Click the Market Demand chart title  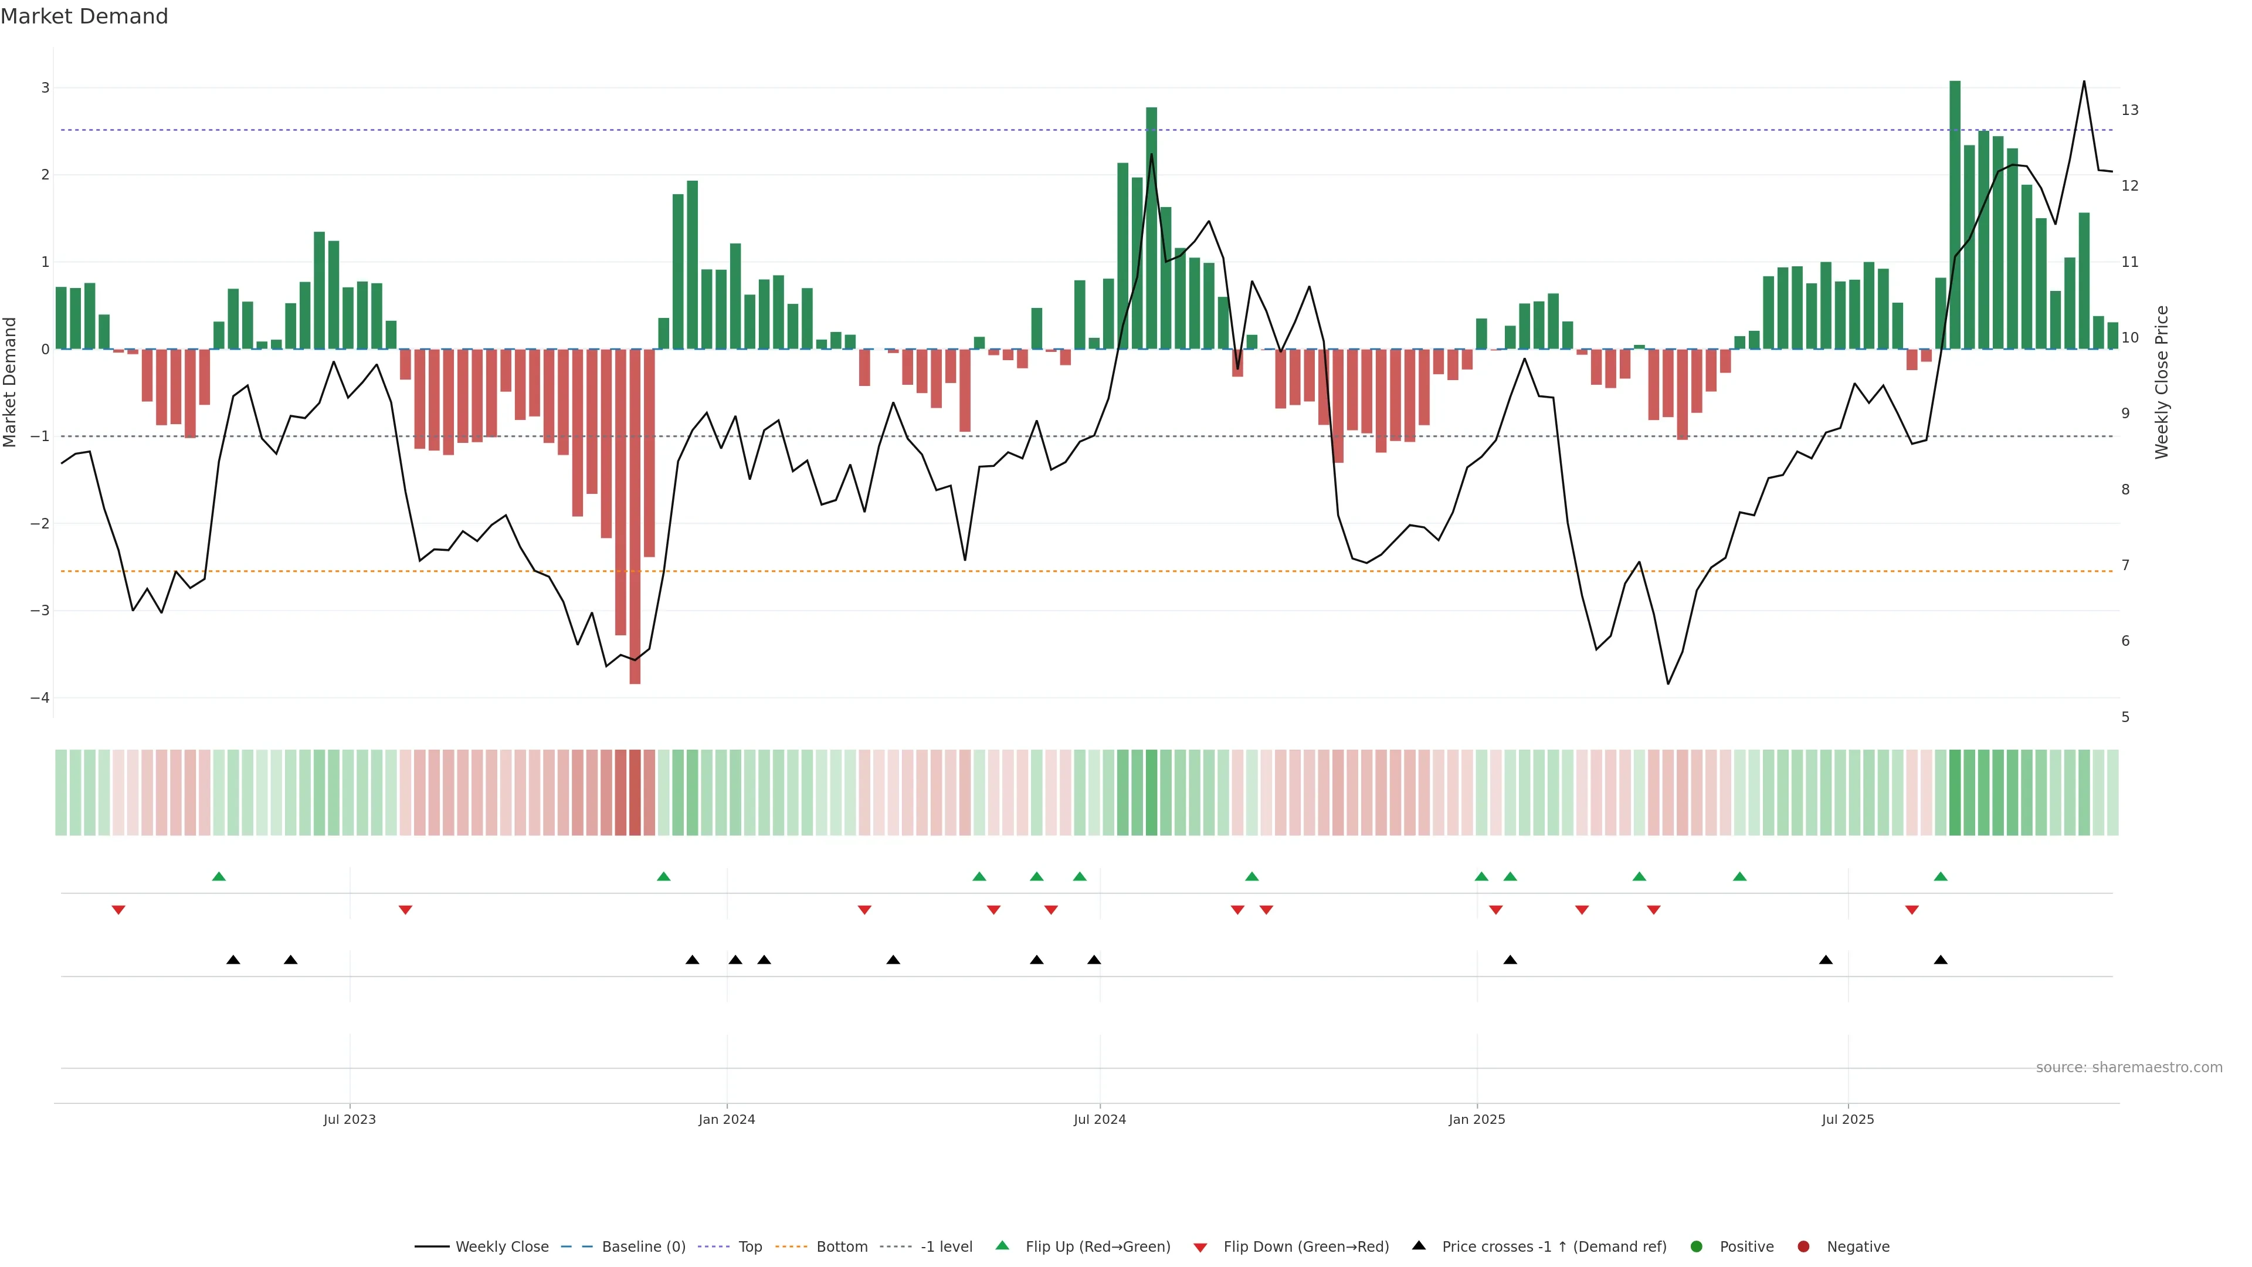[84, 16]
